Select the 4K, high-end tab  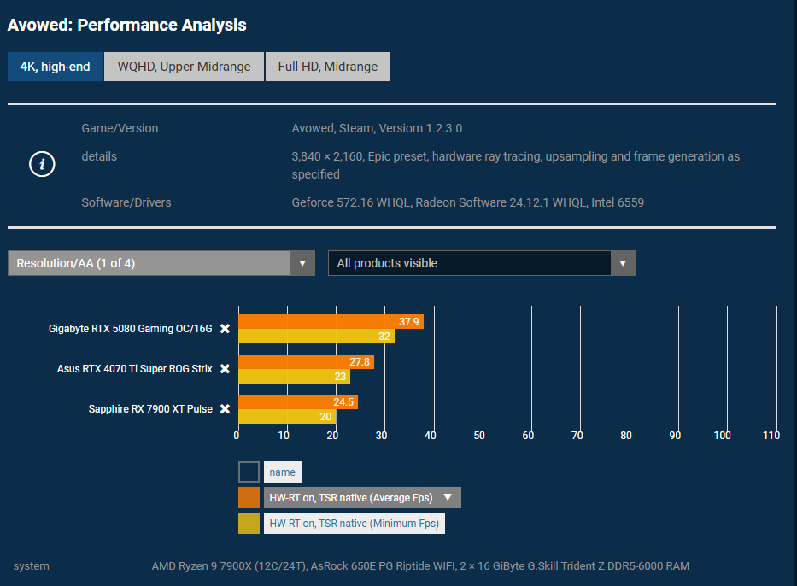pyautogui.click(x=55, y=67)
